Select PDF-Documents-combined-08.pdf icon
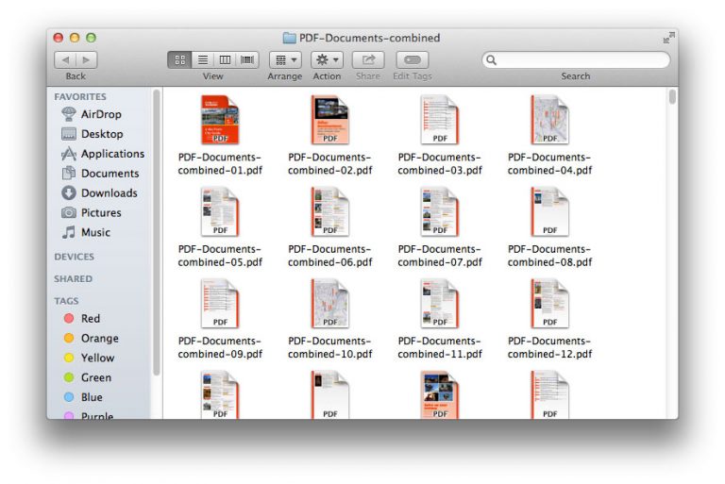This screenshot has height=484, width=725. tap(549, 211)
